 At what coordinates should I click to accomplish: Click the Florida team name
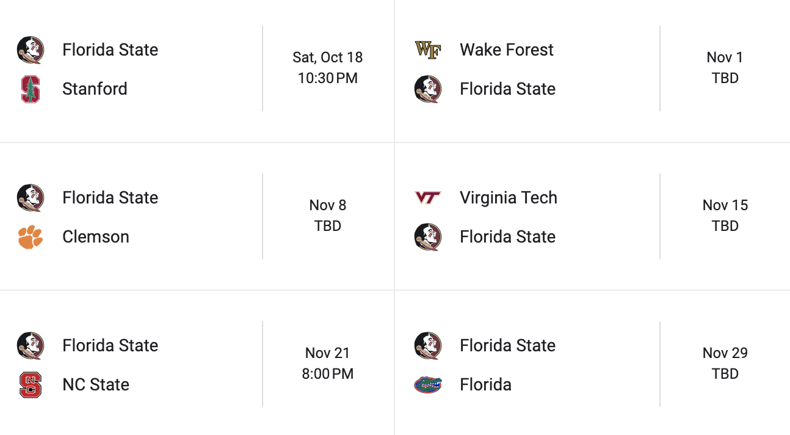pyautogui.click(x=485, y=385)
